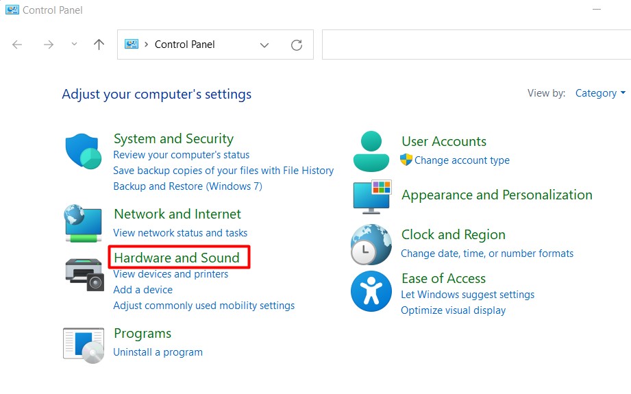
Task: Open View network status and tasks
Action: coord(180,233)
